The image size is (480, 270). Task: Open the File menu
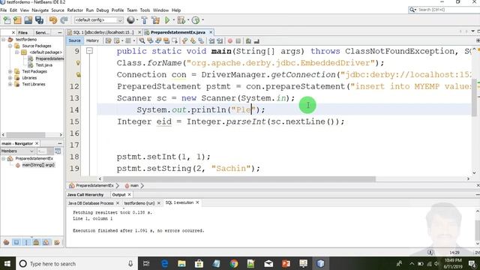pyautogui.click(x=4, y=10)
